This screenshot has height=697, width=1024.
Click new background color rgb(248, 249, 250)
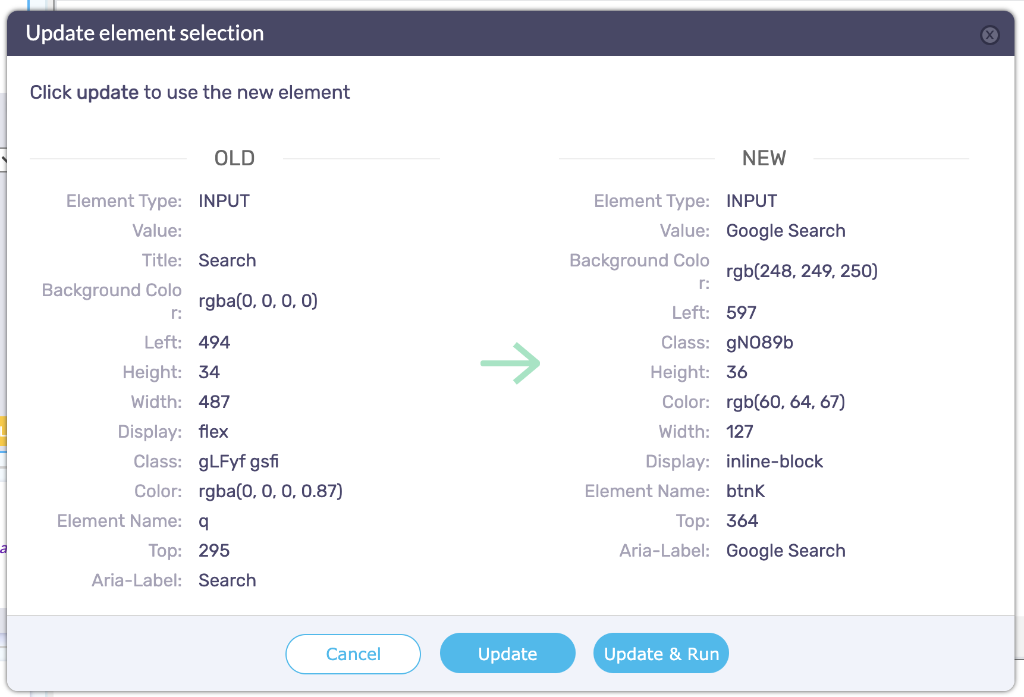(x=802, y=271)
